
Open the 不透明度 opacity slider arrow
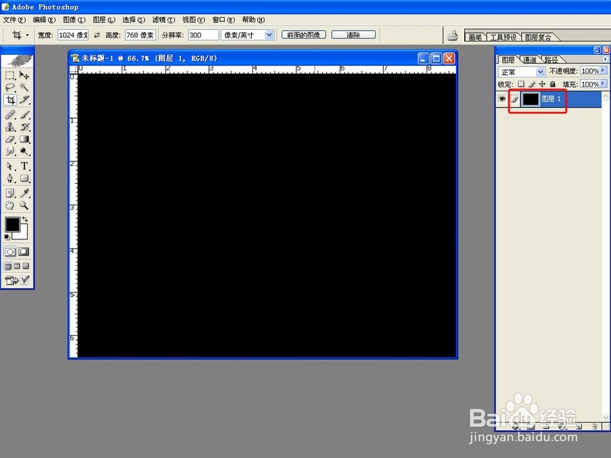pos(603,70)
